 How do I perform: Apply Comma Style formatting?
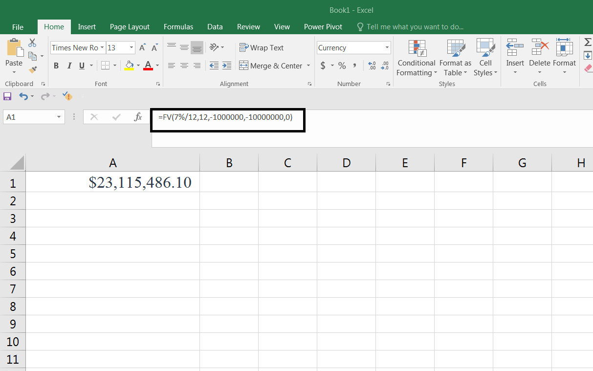click(x=354, y=65)
